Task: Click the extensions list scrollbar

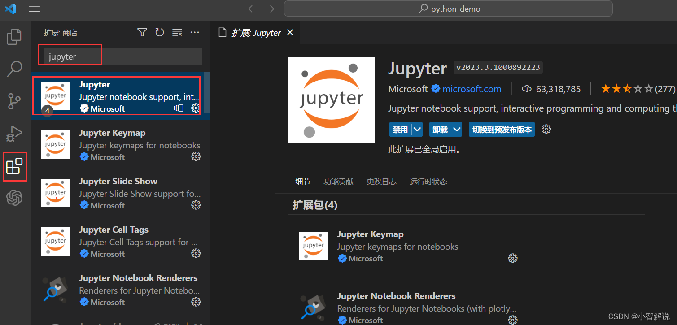Action: [x=207, y=93]
